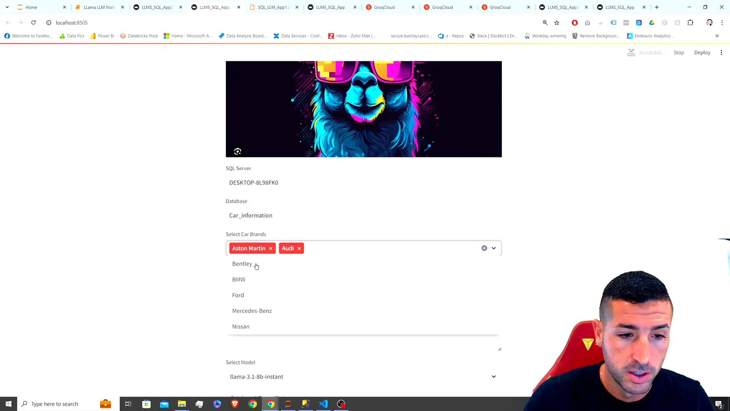Select BMW from car brands list
This screenshot has height=411, width=730.
pyautogui.click(x=239, y=279)
